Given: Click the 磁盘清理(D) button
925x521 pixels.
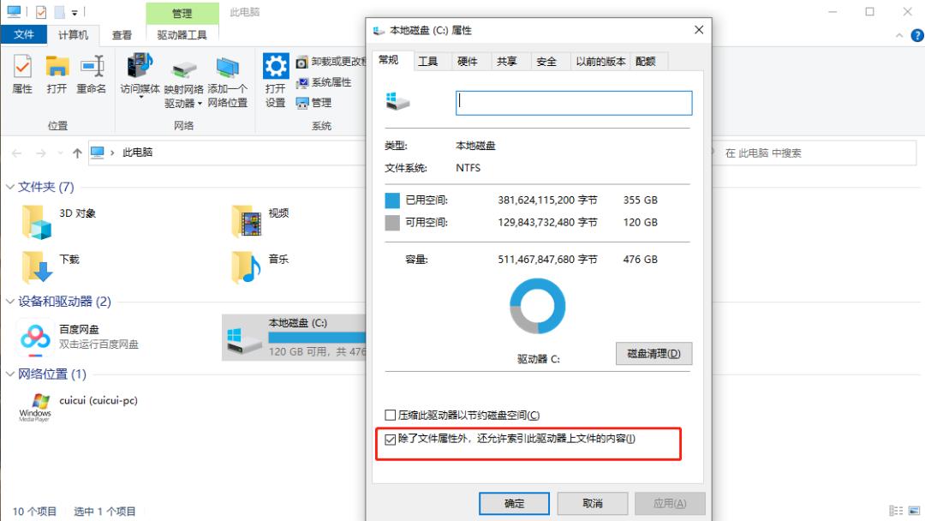Looking at the screenshot, I should point(653,353).
